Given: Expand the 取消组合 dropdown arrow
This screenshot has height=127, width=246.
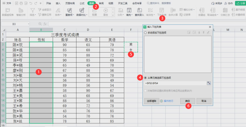Looking at the screenshot, I should tap(218, 15).
